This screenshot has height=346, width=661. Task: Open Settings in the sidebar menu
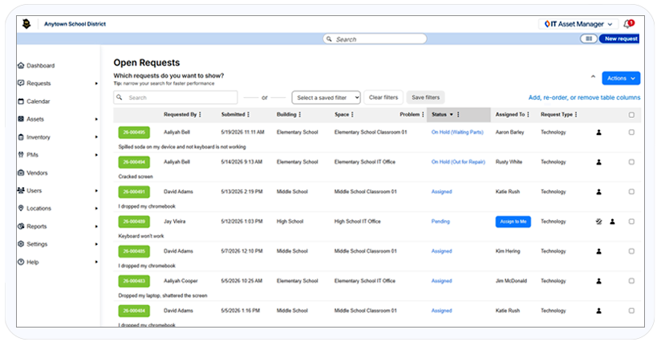[x=37, y=244]
